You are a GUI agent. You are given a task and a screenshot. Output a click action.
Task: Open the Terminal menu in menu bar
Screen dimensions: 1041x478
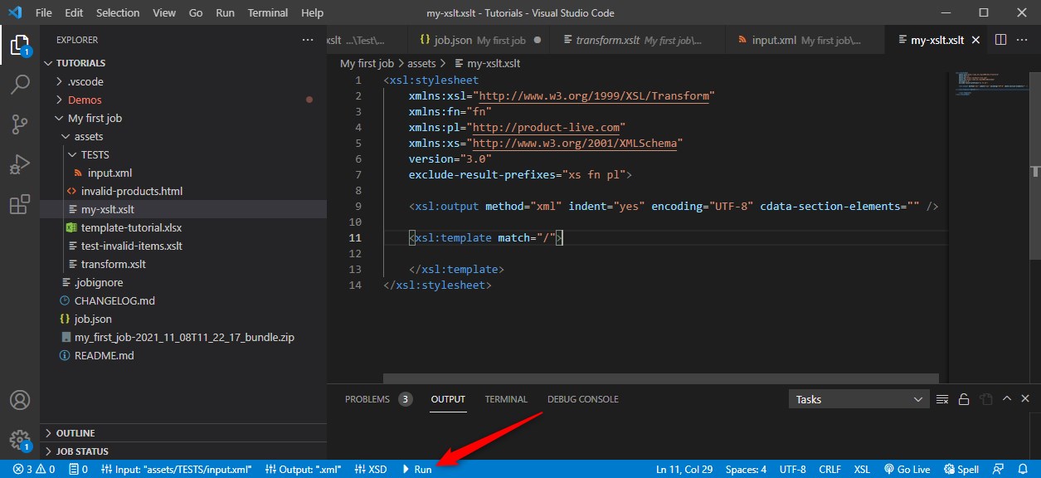point(268,13)
